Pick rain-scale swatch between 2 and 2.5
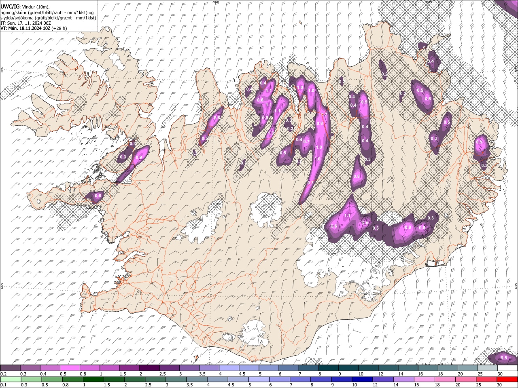Image resolution: width=518 pixels, height=388 pixels. coord(135,379)
